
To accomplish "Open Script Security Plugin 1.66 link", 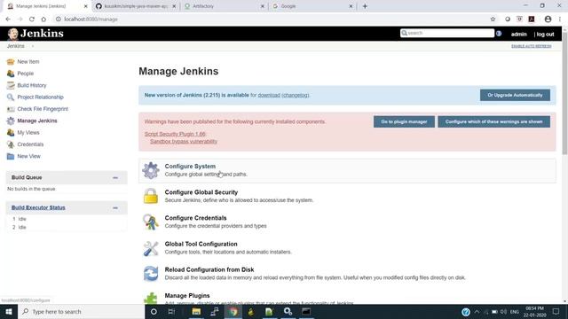I will click(175, 134).
